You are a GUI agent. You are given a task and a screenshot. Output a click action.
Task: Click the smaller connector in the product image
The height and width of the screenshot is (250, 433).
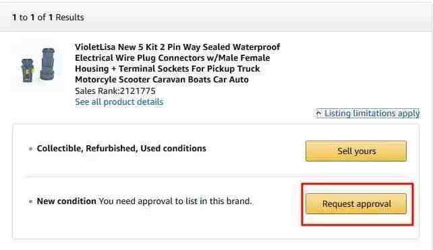pos(28,70)
